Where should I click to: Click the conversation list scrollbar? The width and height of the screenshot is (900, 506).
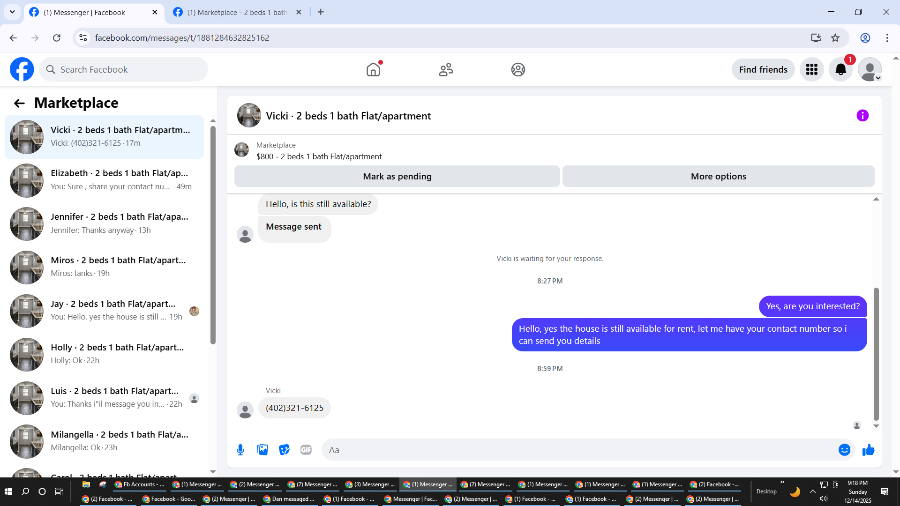(213, 234)
